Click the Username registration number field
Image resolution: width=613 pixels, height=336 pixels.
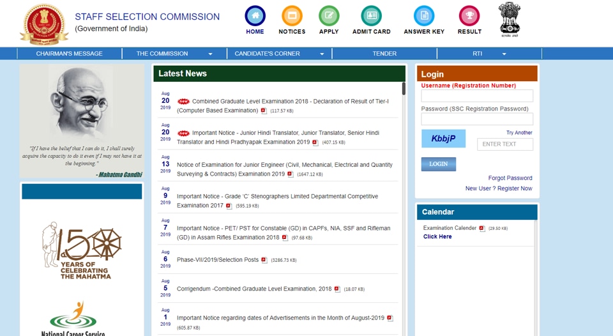point(477,96)
